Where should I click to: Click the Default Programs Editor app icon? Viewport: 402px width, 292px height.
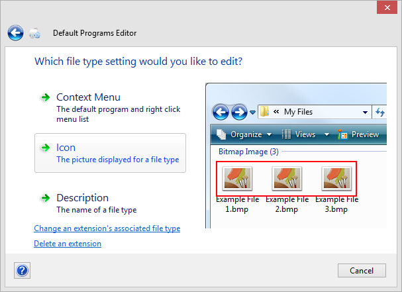pos(34,33)
